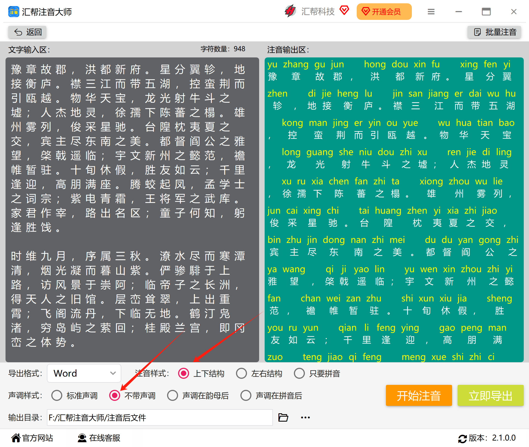The height and width of the screenshot is (447, 529).
Task: Click the red diamond VIP badge next to 汇帮科技
Action: [344, 10]
